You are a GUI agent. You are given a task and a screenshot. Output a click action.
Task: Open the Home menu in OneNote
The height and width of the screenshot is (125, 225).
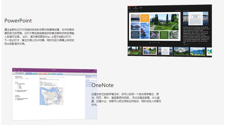point(15,71)
